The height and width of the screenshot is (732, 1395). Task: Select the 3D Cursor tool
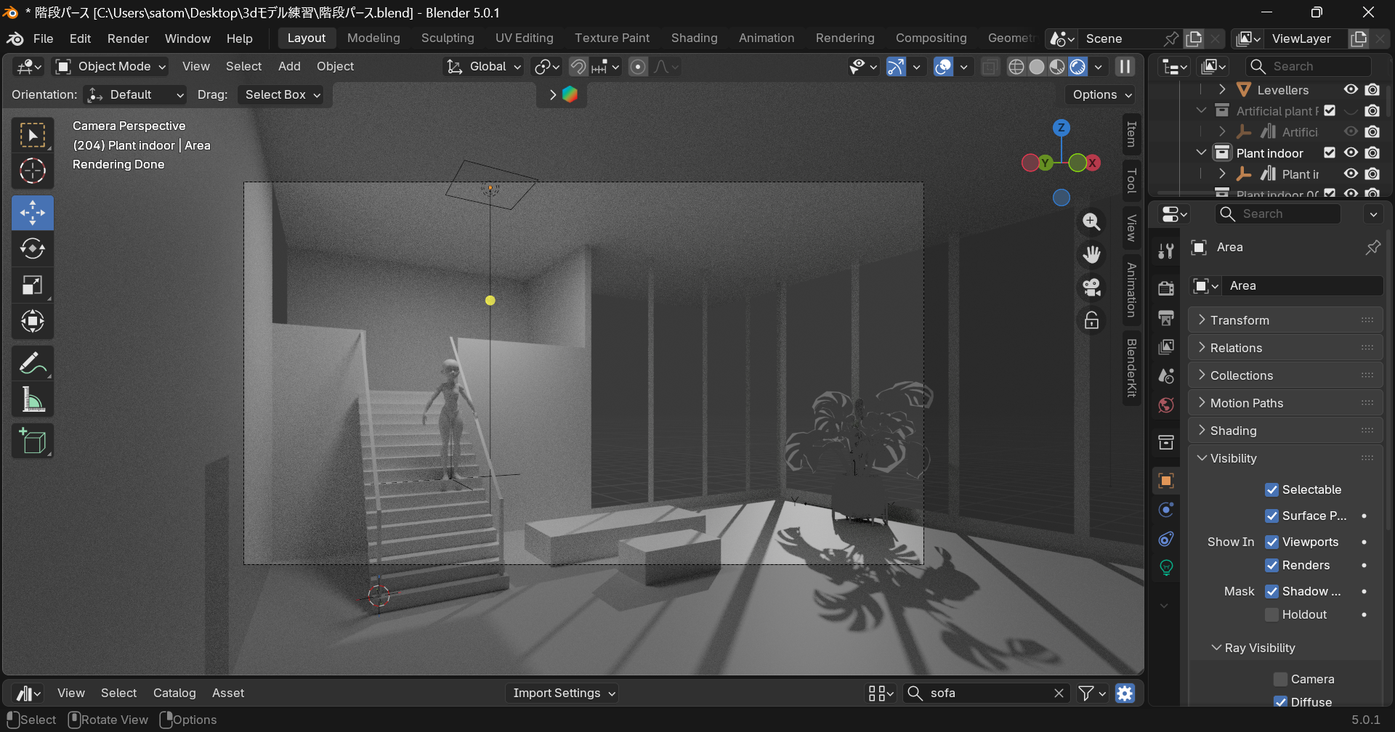pos(32,171)
